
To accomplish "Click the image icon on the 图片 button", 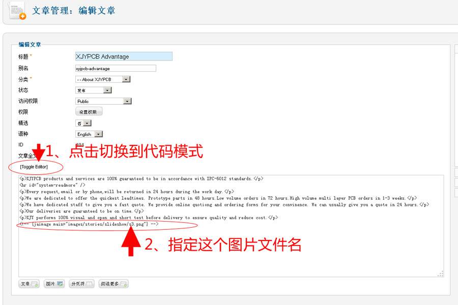I will tap(60, 283).
